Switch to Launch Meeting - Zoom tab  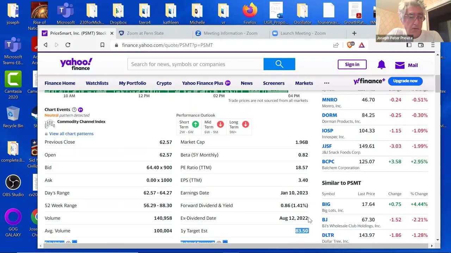[308, 33]
